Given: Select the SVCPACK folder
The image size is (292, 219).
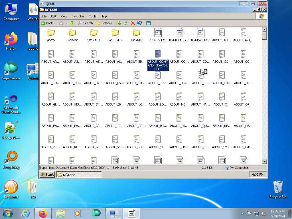Looking at the screenshot, I should tap(94, 35).
